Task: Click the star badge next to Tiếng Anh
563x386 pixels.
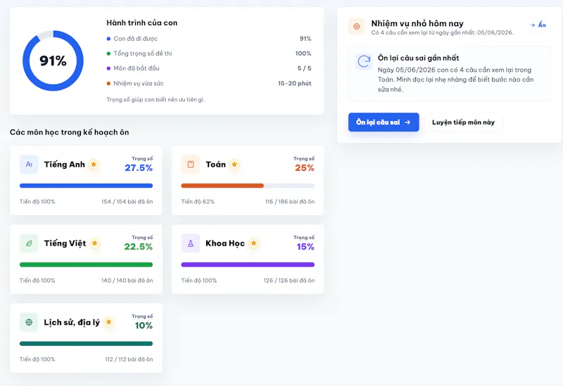Action: point(94,165)
